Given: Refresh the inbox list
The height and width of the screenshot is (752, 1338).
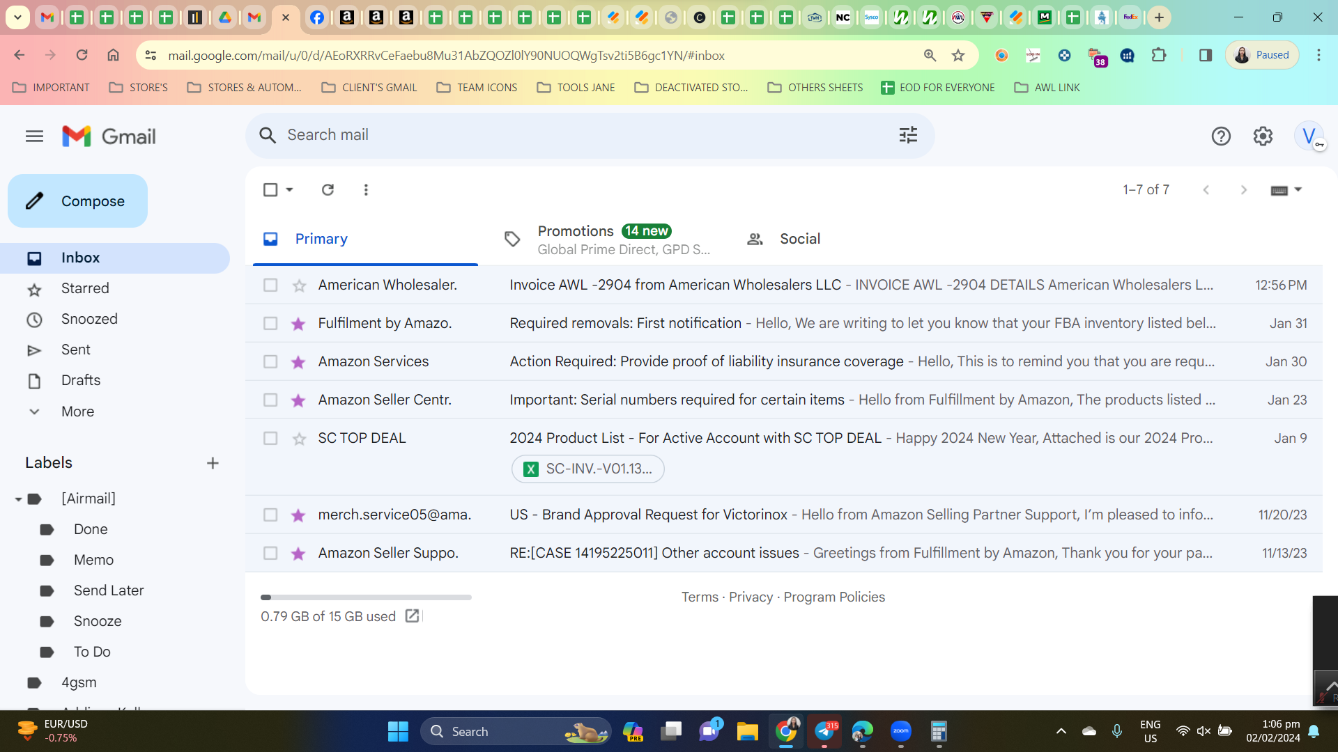Looking at the screenshot, I should coord(328,189).
